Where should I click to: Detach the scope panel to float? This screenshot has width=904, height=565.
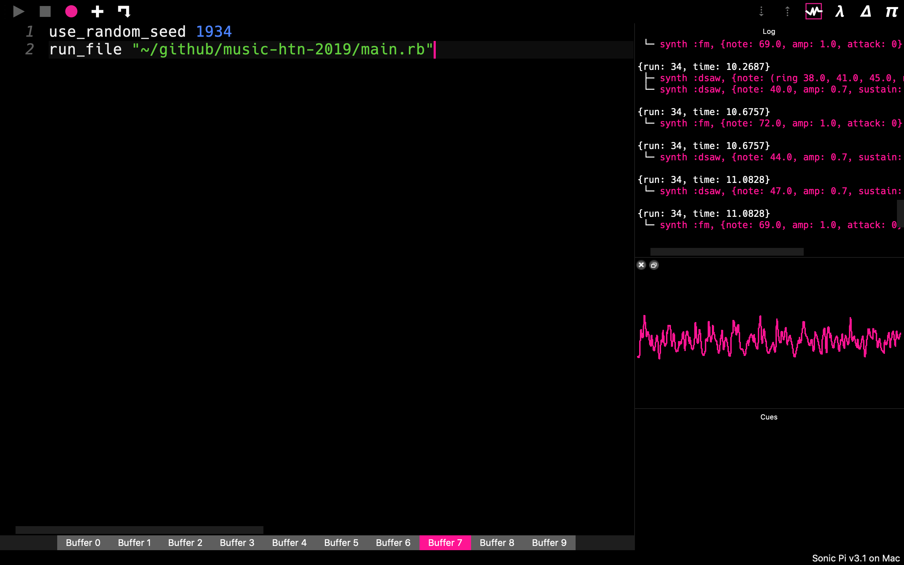[654, 265]
